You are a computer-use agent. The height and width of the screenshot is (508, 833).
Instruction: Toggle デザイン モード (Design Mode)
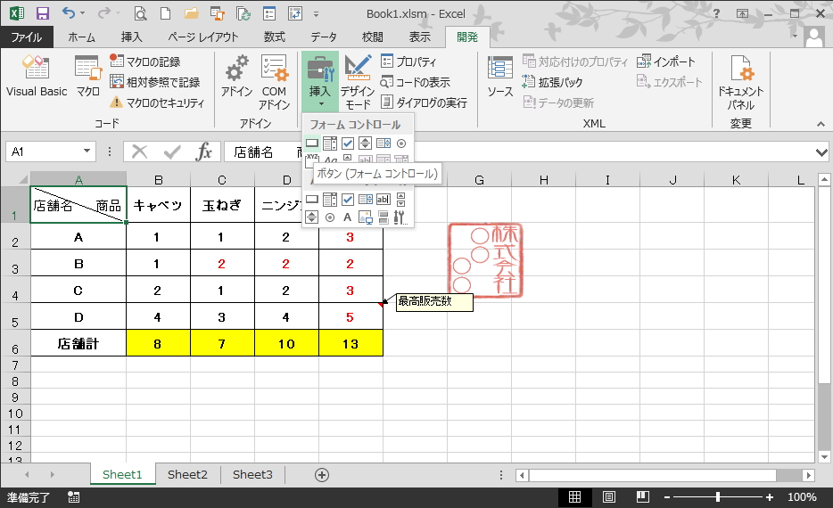pyautogui.click(x=358, y=82)
